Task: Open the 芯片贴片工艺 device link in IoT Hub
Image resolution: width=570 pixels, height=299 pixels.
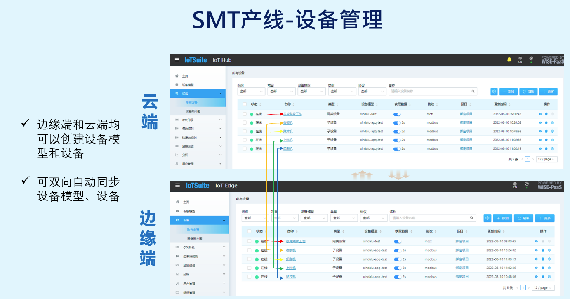Action: coord(292,114)
